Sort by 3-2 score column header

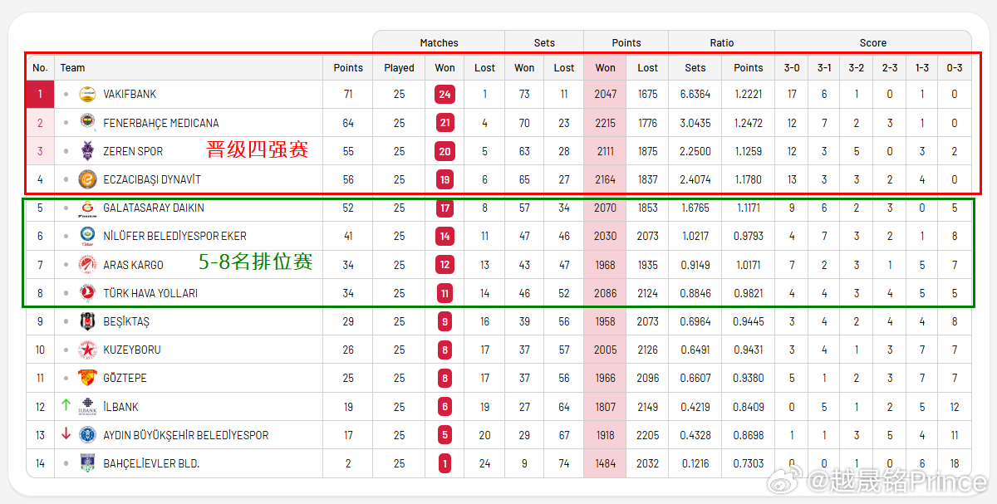(857, 68)
